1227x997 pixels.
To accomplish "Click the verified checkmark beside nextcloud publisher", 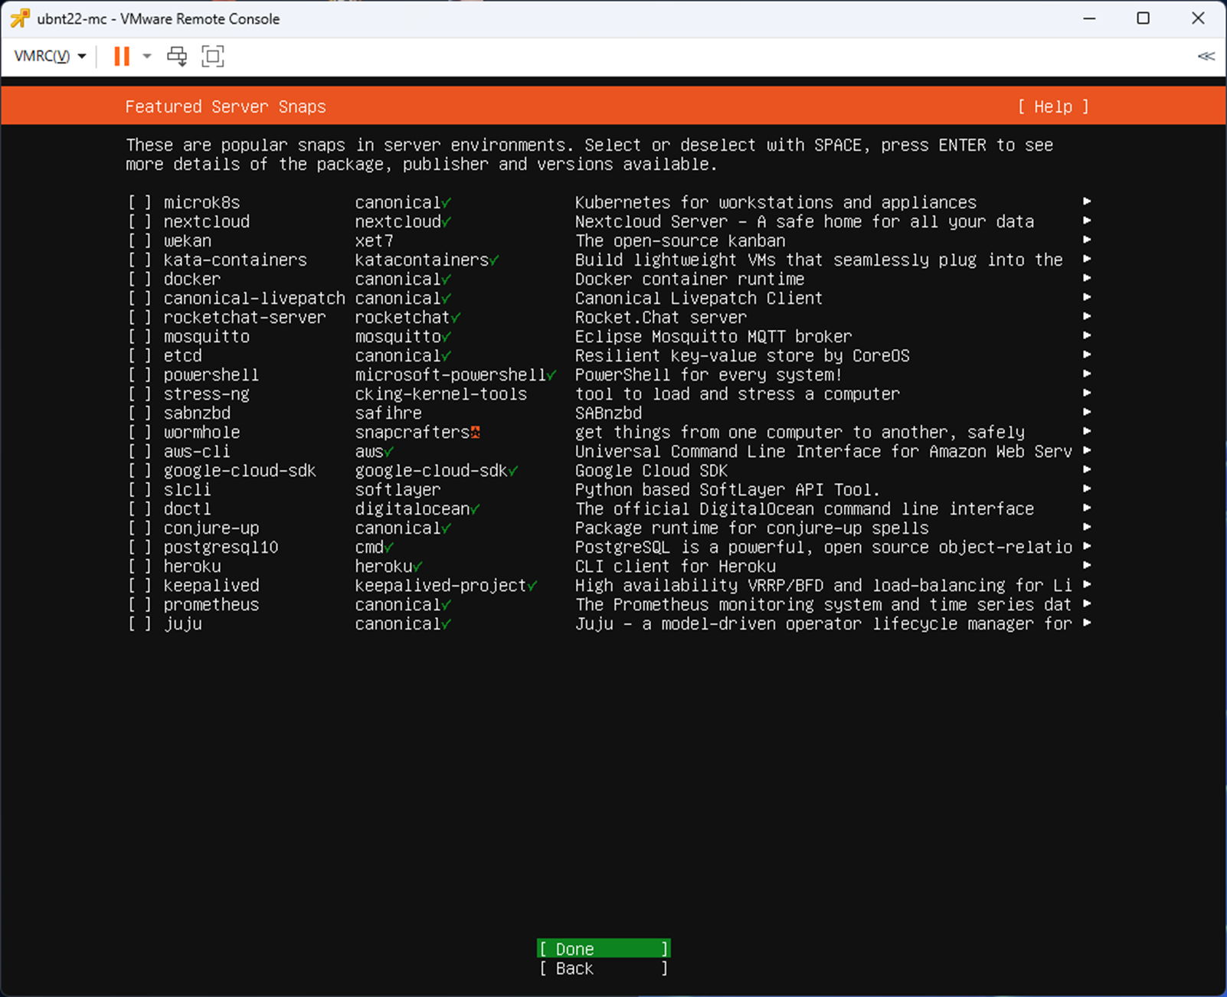I will click(x=447, y=222).
